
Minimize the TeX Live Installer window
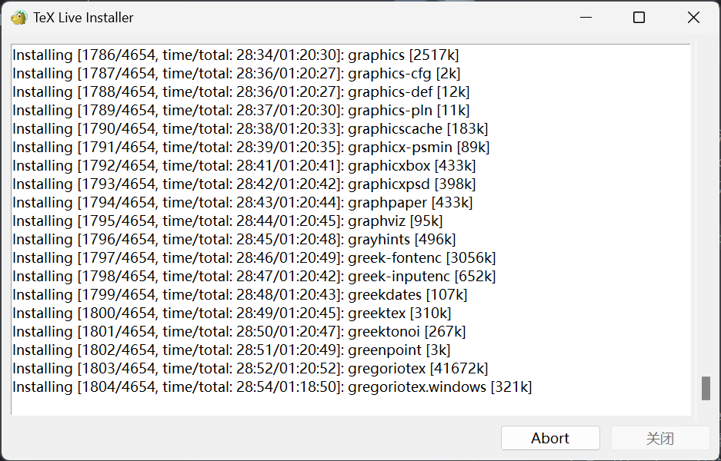tap(584, 18)
